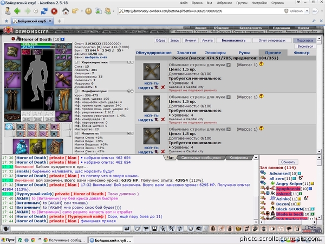325x244 pixels.
Task: Open info badge next to Horor of Death
Action: tap(63, 39)
